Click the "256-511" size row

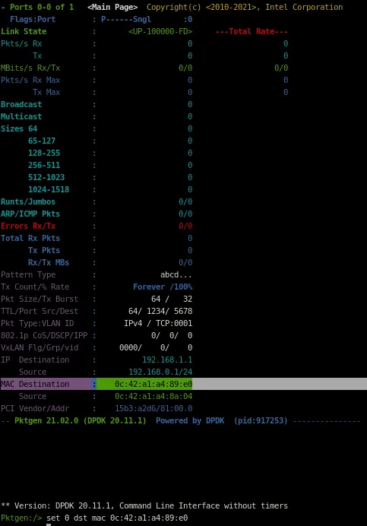[44, 165]
